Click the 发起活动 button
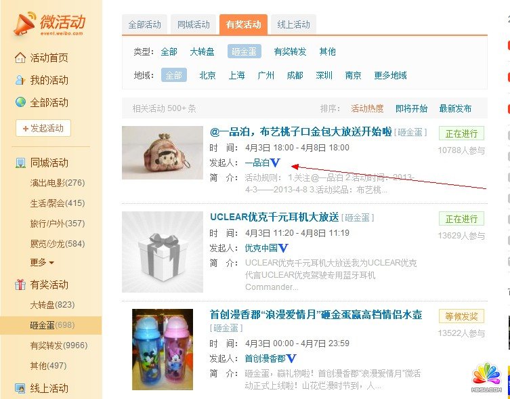The image size is (510, 399). coord(43,128)
